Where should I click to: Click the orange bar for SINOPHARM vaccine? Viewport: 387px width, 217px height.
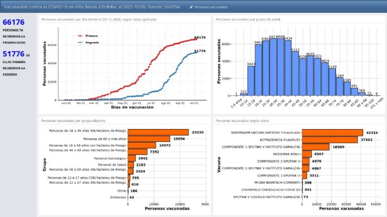coord(332,132)
